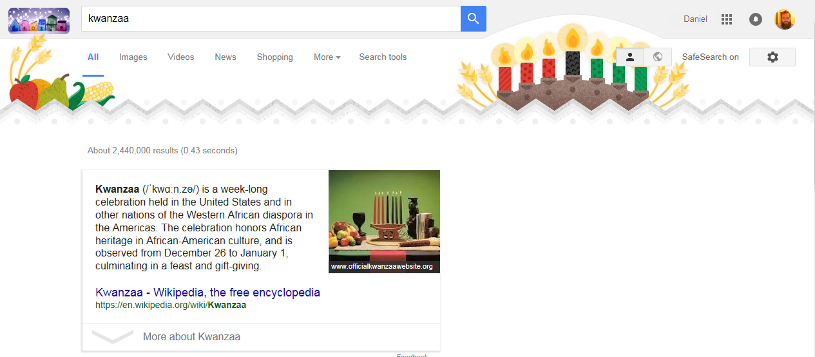Switch to global results globe toggle
Image resolution: width=815 pixels, height=357 pixels.
(x=658, y=57)
